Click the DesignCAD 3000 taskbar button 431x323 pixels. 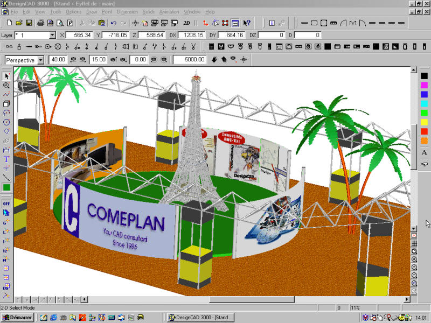[x=200, y=318]
